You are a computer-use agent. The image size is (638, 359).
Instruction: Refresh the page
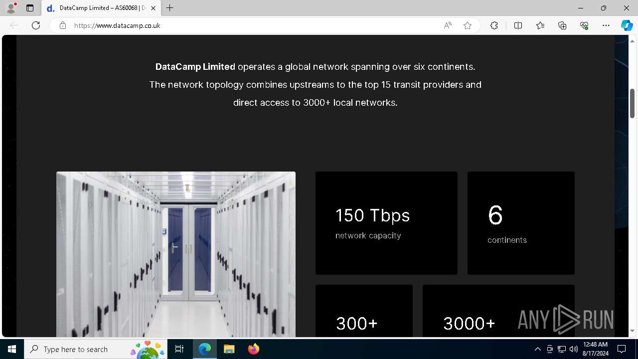pos(36,25)
